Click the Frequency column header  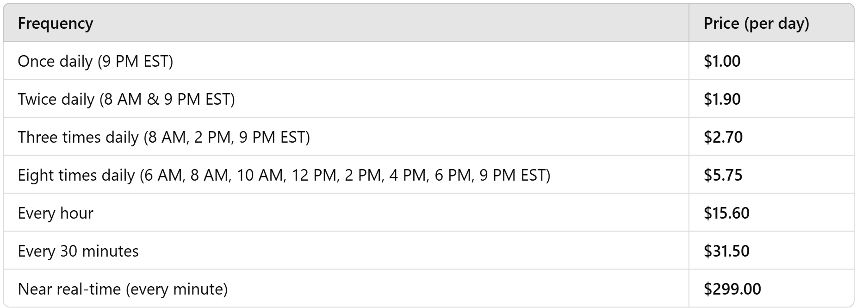coord(55,23)
